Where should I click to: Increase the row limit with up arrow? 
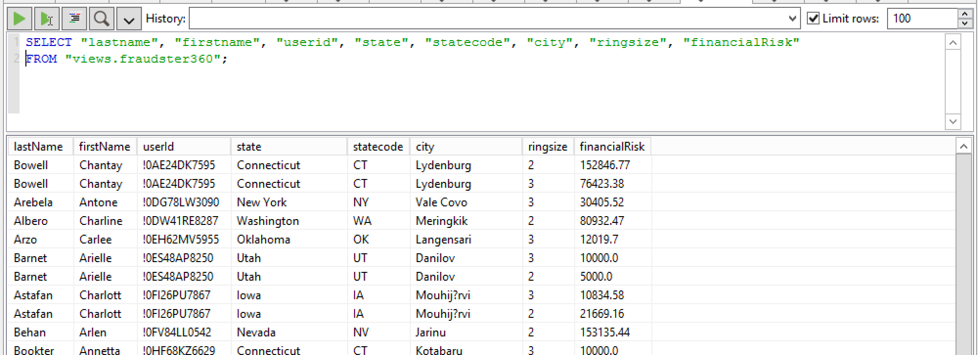point(965,14)
